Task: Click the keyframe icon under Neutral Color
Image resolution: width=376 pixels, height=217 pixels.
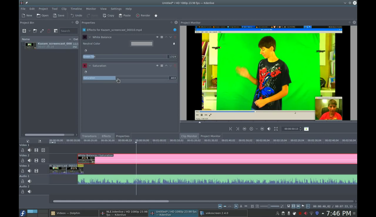Action: pos(86,51)
